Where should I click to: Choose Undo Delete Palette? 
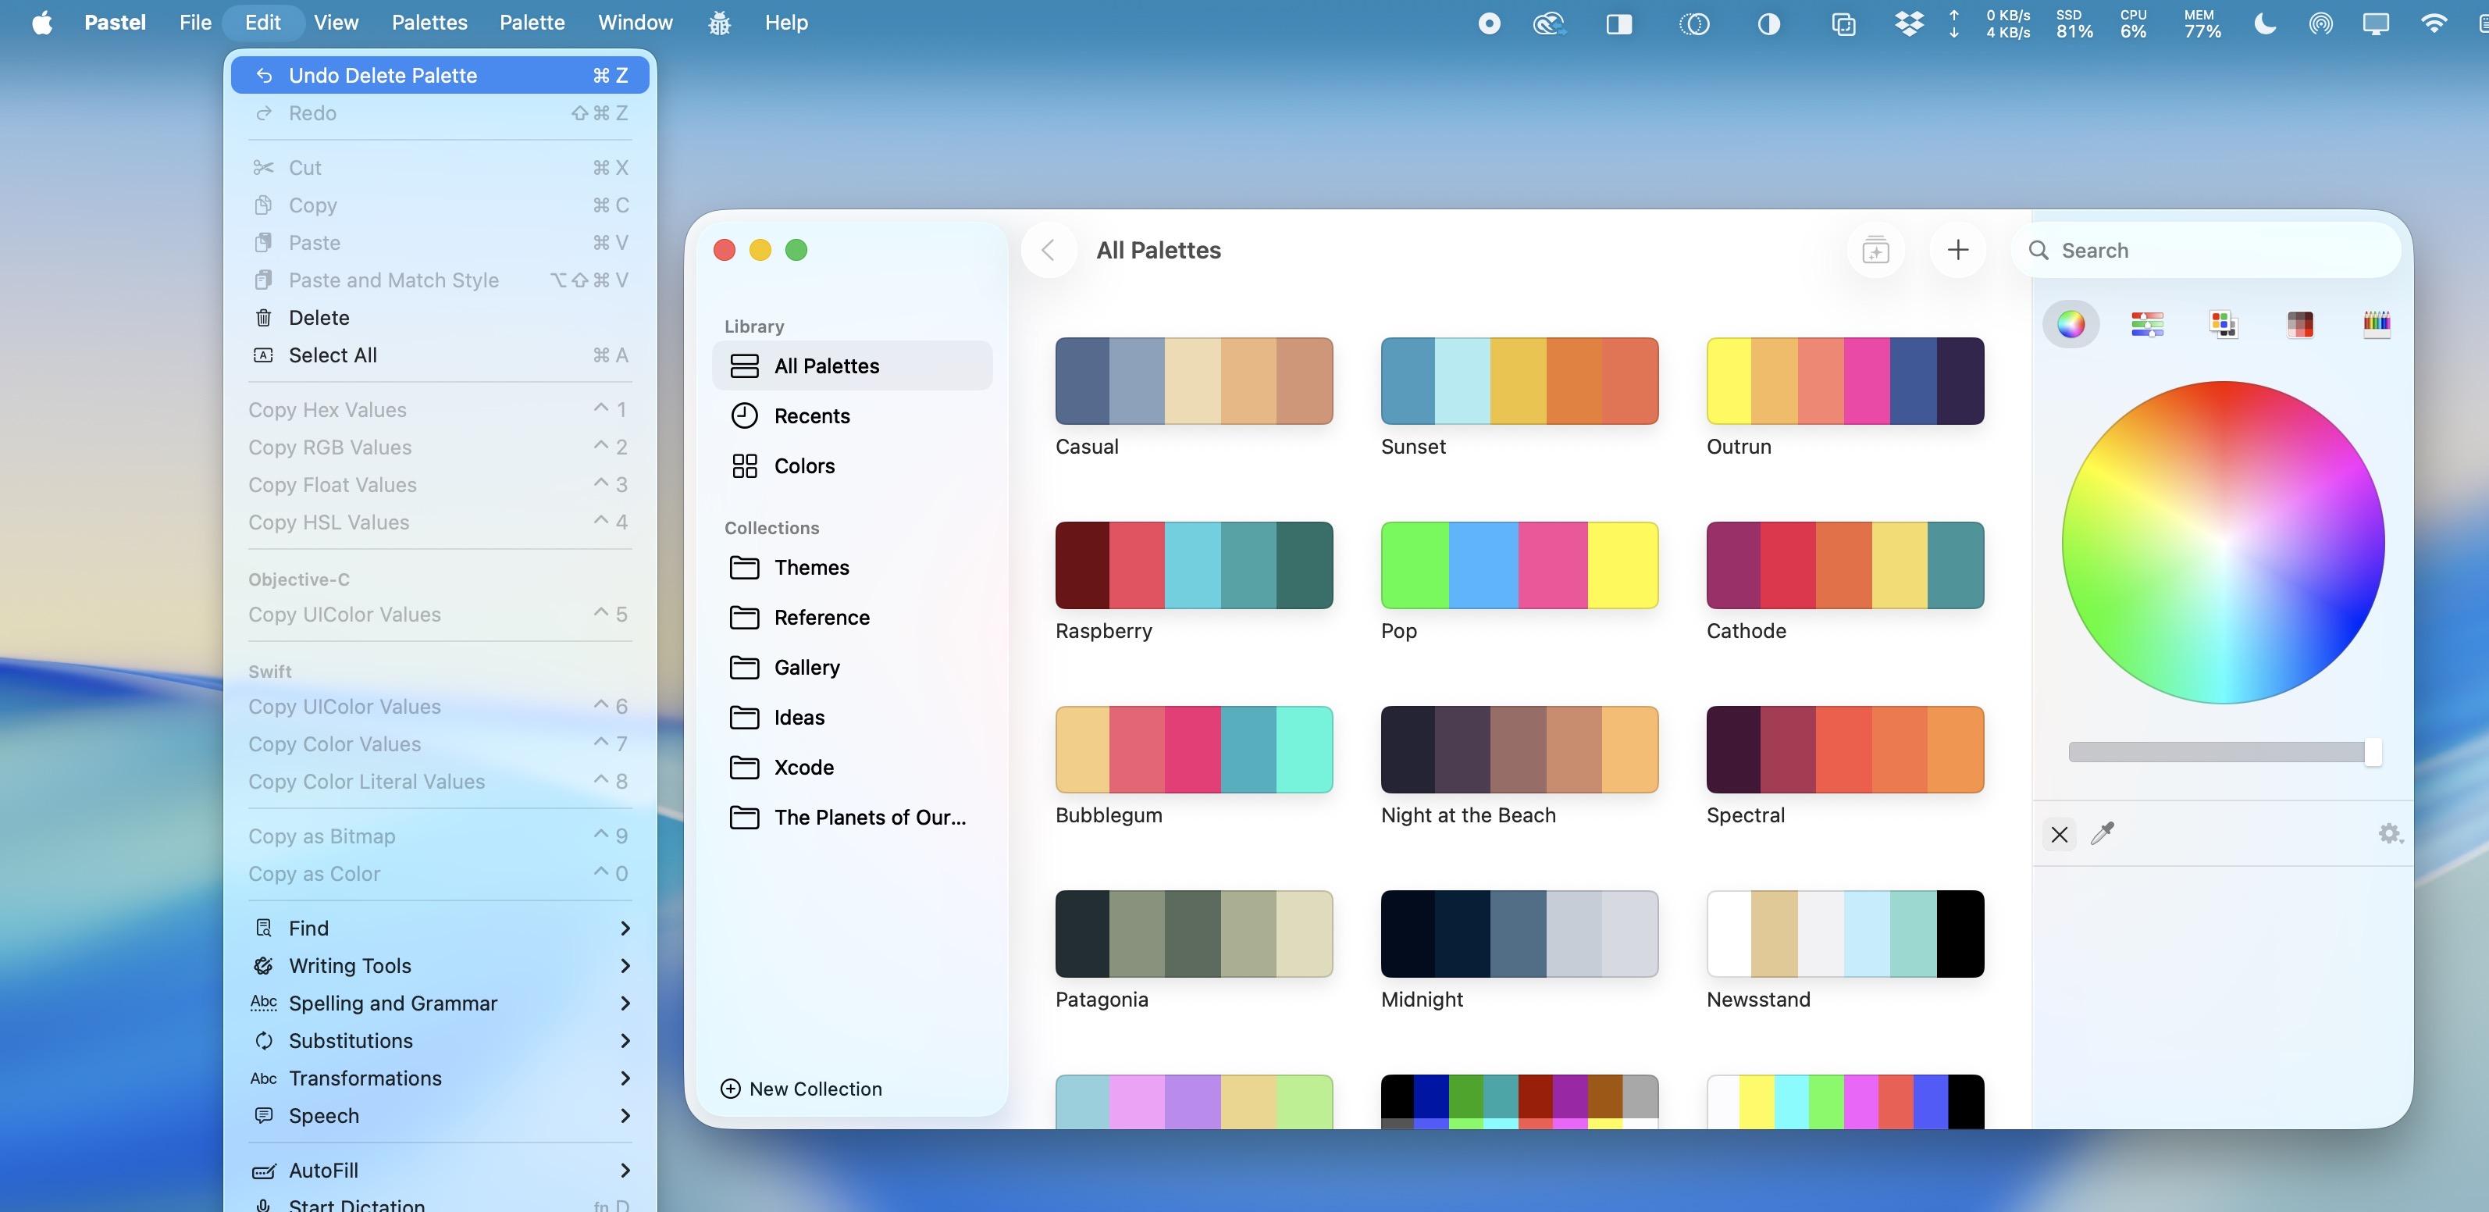[440, 76]
